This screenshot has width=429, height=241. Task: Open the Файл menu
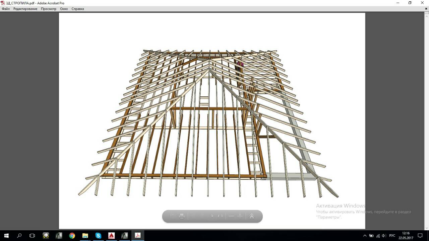click(x=6, y=9)
